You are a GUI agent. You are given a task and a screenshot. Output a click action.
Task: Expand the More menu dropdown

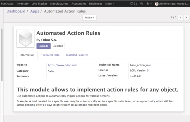click(110, 4)
